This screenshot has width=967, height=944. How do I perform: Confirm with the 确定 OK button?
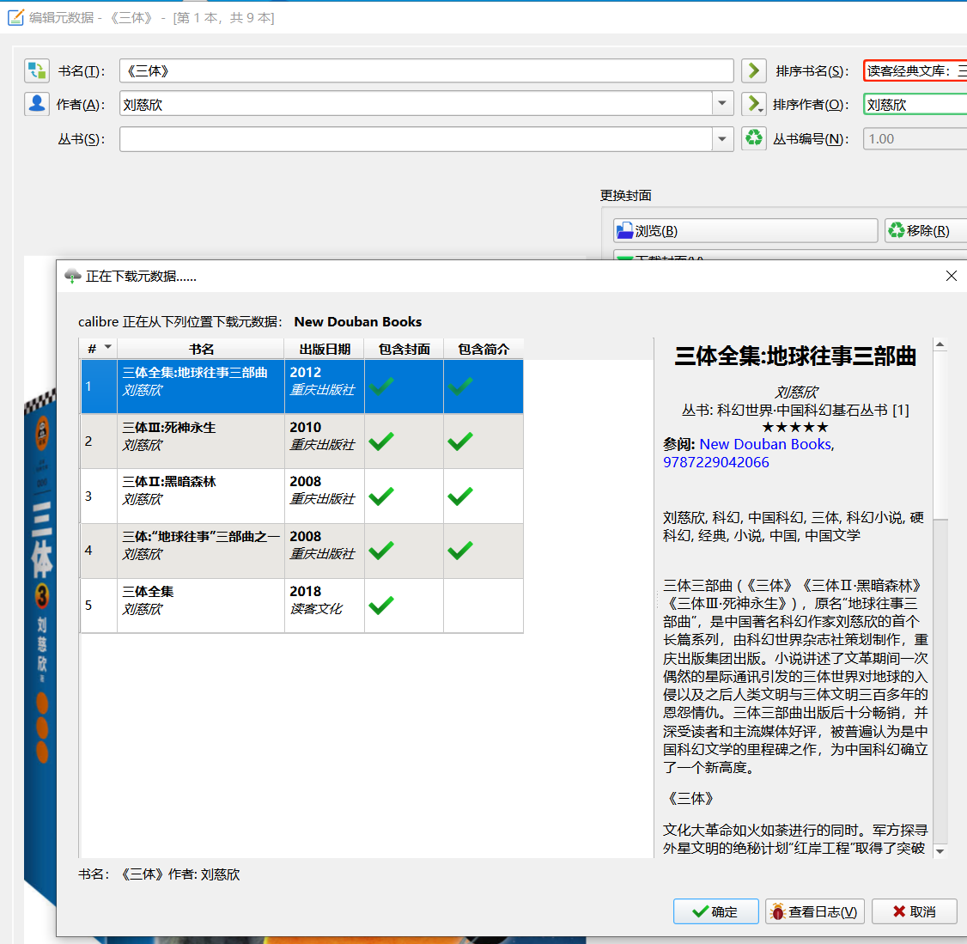click(715, 911)
